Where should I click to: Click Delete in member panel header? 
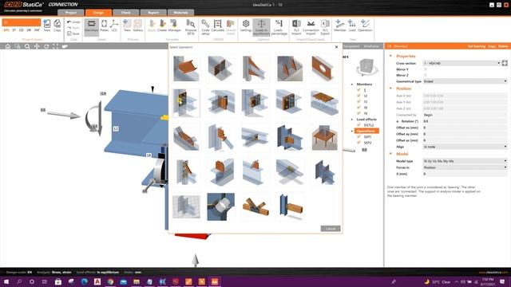click(503, 46)
